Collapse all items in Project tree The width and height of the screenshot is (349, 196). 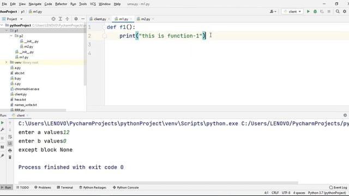(x=67, y=19)
